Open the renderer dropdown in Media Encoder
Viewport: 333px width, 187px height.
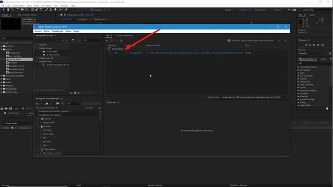click(255, 97)
